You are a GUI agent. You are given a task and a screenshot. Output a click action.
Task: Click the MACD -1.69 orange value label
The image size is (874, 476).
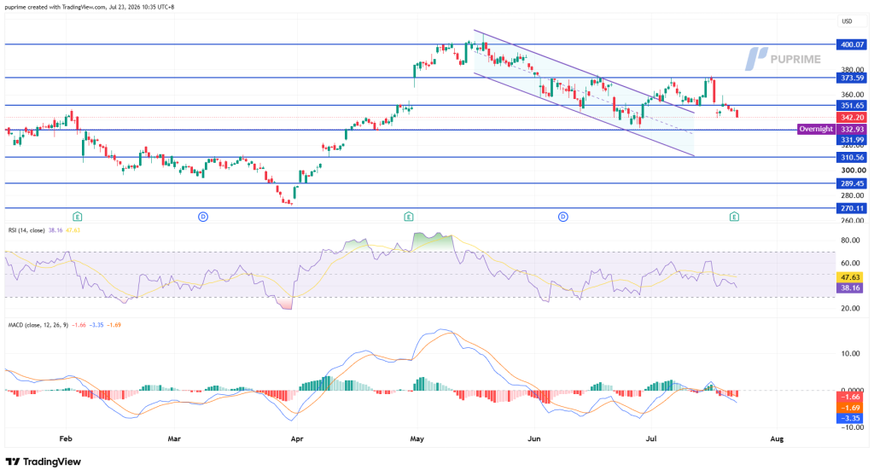click(x=850, y=408)
